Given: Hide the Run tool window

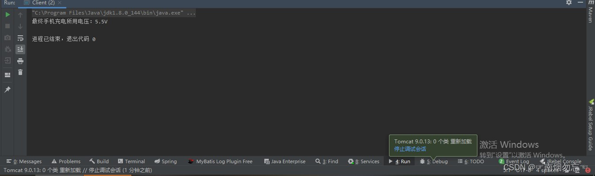Looking at the screenshot, I should click(x=580, y=3).
